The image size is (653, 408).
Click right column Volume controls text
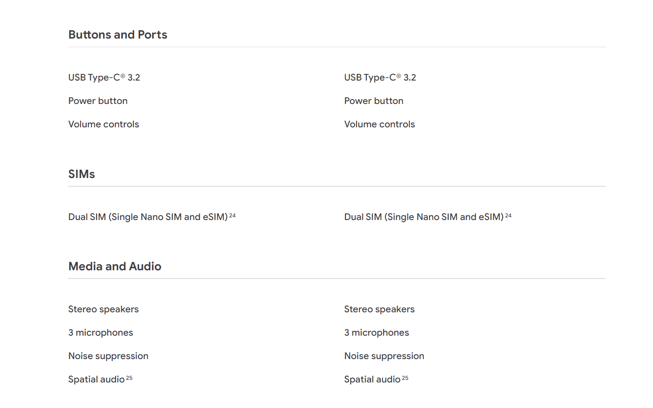click(379, 124)
